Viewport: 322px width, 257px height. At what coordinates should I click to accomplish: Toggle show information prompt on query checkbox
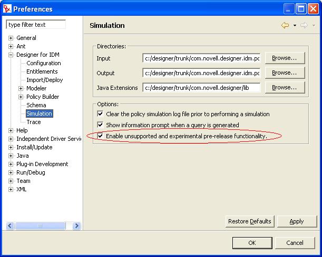(x=100, y=125)
